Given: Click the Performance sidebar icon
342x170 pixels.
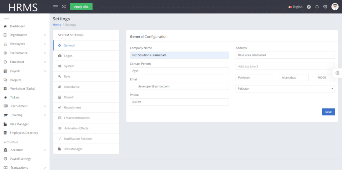Looking at the screenshot, I should 5,53.
